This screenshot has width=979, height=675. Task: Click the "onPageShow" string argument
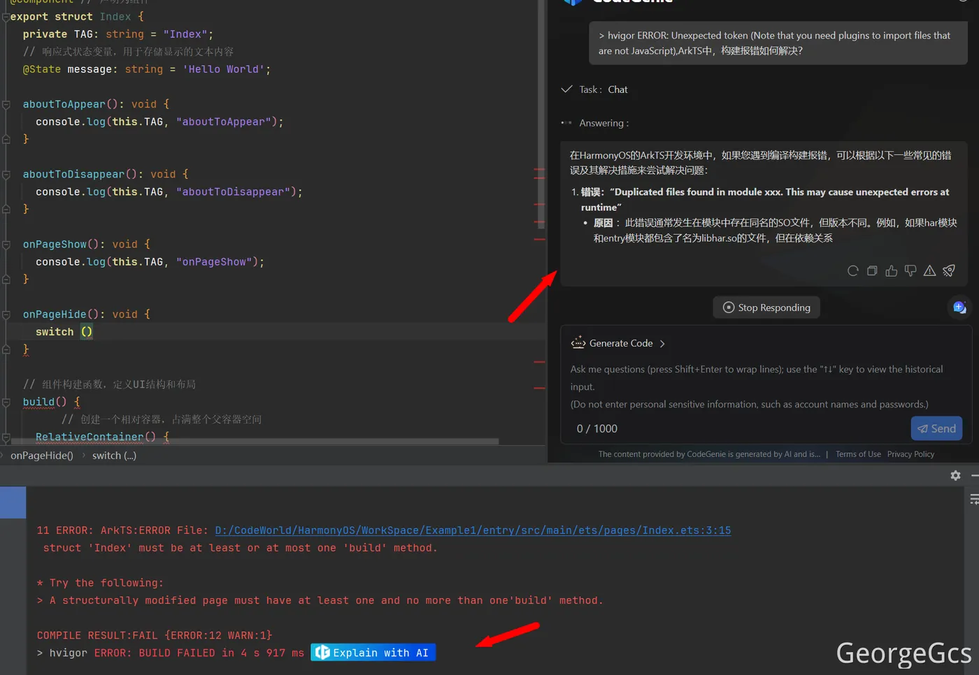click(214, 261)
